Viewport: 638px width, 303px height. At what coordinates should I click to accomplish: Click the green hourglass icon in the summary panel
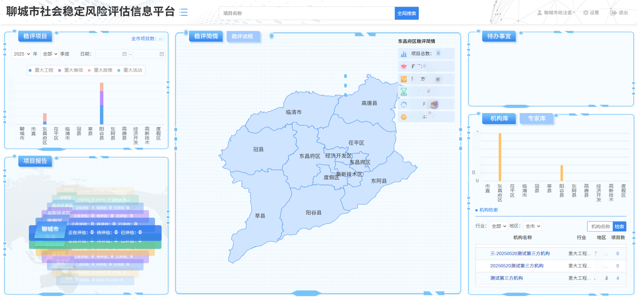point(404,91)
